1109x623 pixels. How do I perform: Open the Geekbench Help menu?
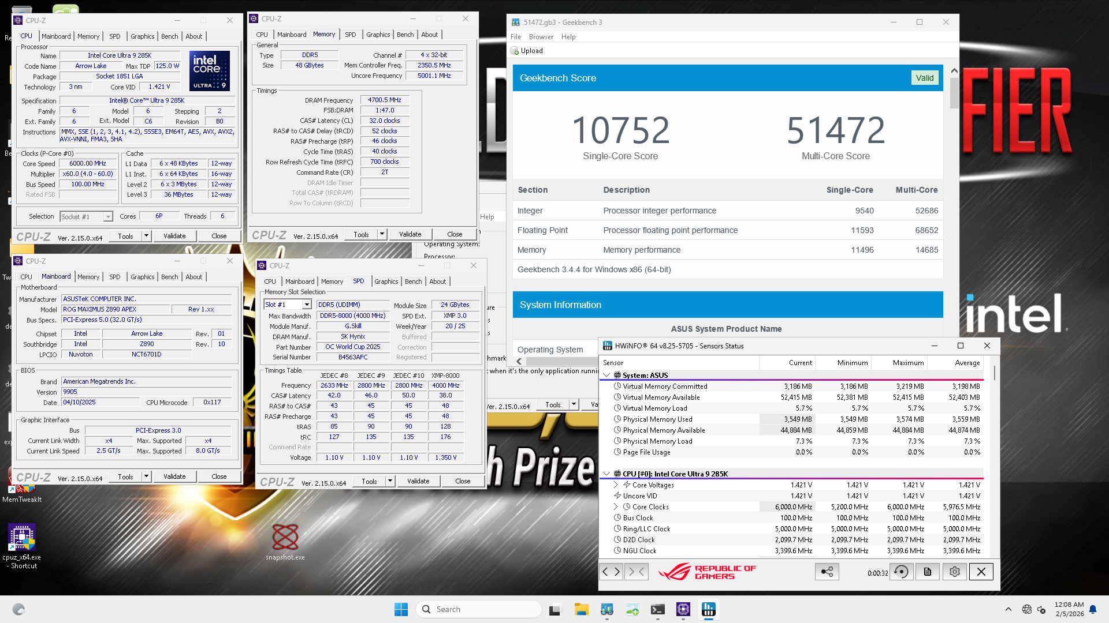point(568,37)
